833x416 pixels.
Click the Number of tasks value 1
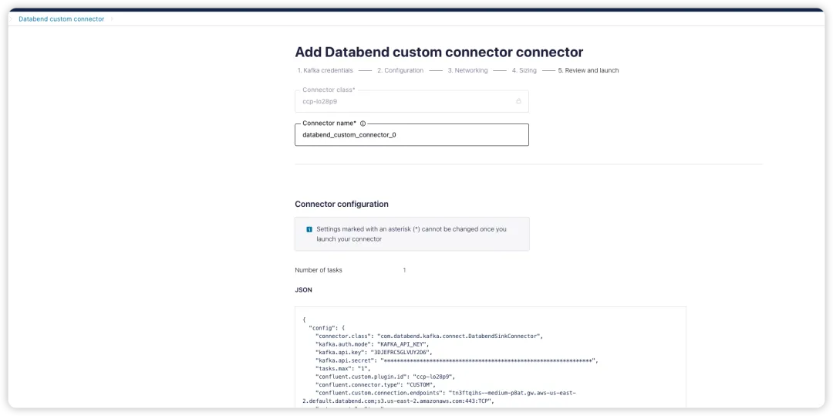click(404, 270)
